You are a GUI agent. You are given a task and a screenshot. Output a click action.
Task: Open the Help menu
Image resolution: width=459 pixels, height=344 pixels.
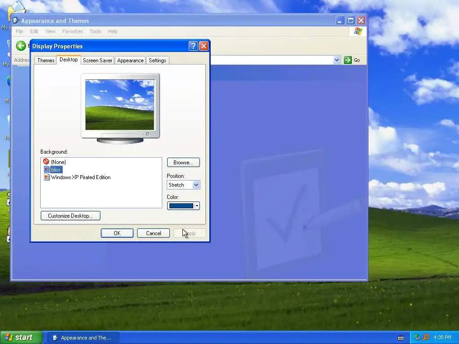coord(113,31)
